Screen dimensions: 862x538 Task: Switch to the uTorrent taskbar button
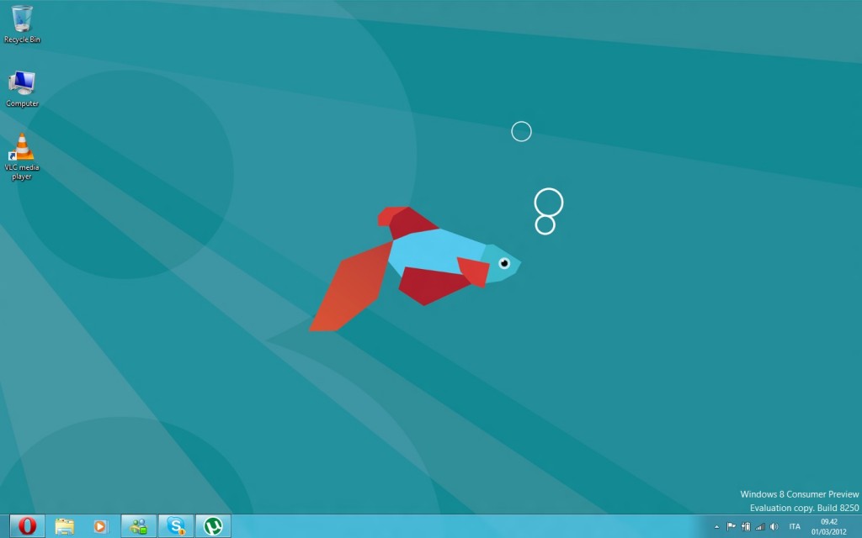(x=213, y=526)
